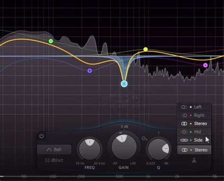Click the 2k frequency scale label
224x181 pixels.
[177, 176]
